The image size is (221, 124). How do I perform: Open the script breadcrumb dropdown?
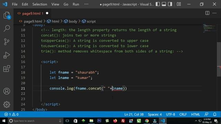click(x=89, y=21)
